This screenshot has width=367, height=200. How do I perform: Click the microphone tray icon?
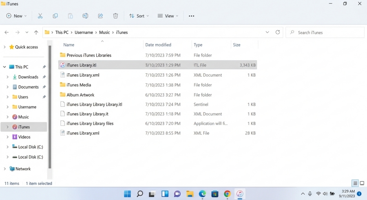click(x=310, y=193)
